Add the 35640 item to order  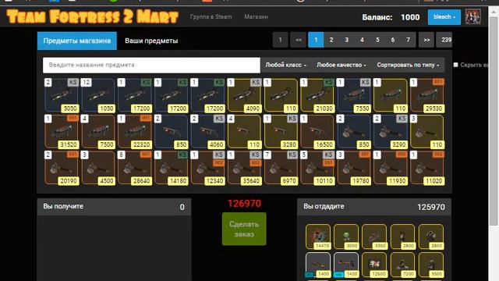point(244,169)
